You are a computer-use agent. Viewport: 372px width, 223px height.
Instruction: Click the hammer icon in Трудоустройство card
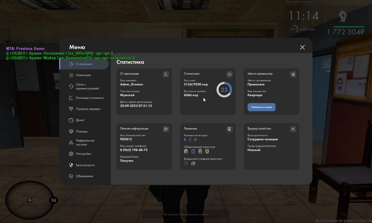click(x=293, y=129)
